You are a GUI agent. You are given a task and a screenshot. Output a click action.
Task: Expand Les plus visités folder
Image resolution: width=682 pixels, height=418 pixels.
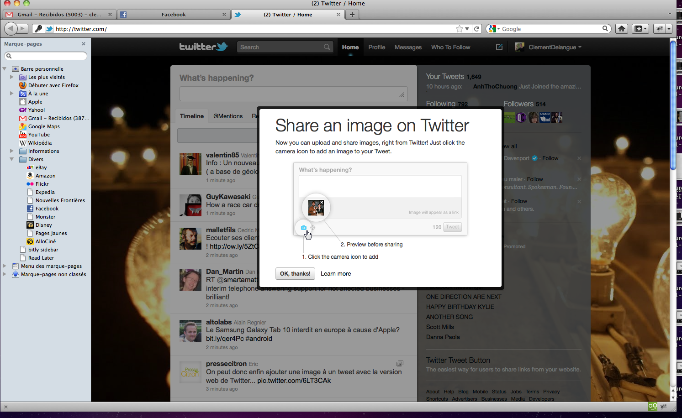coord(12,77)
